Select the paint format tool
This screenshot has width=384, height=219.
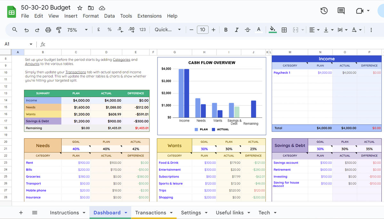coord(59,29)
